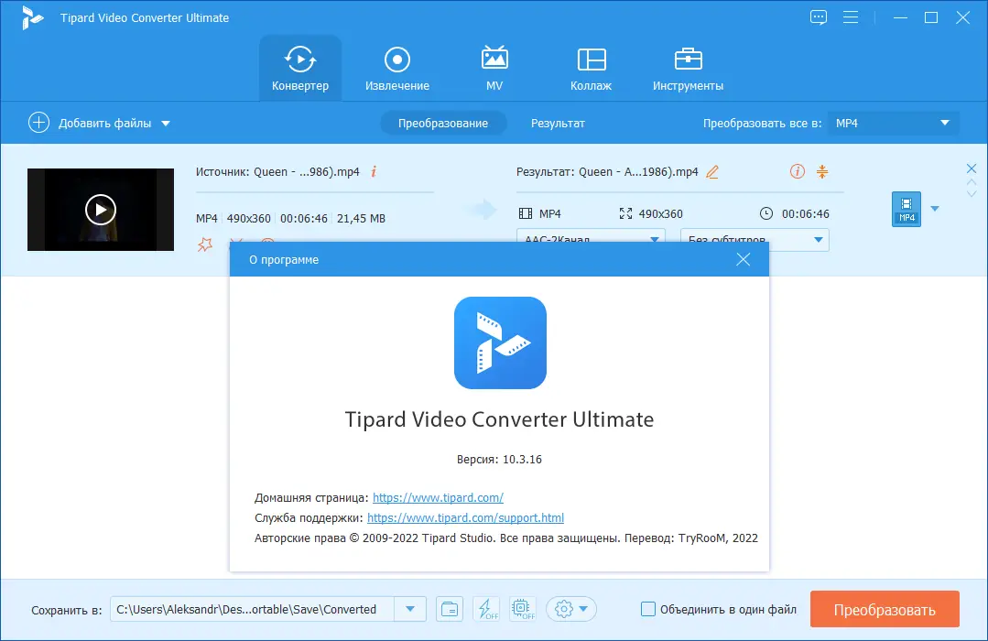Show source file info icon

click(374, 171)
